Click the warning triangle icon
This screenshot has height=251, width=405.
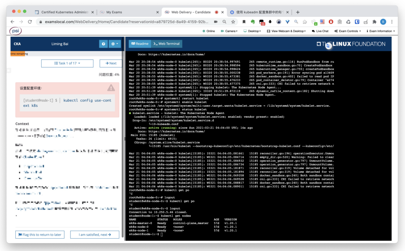[x=111, y=88]
